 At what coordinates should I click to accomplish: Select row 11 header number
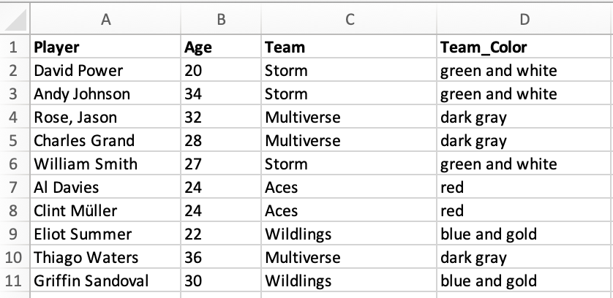click(15, 280)
